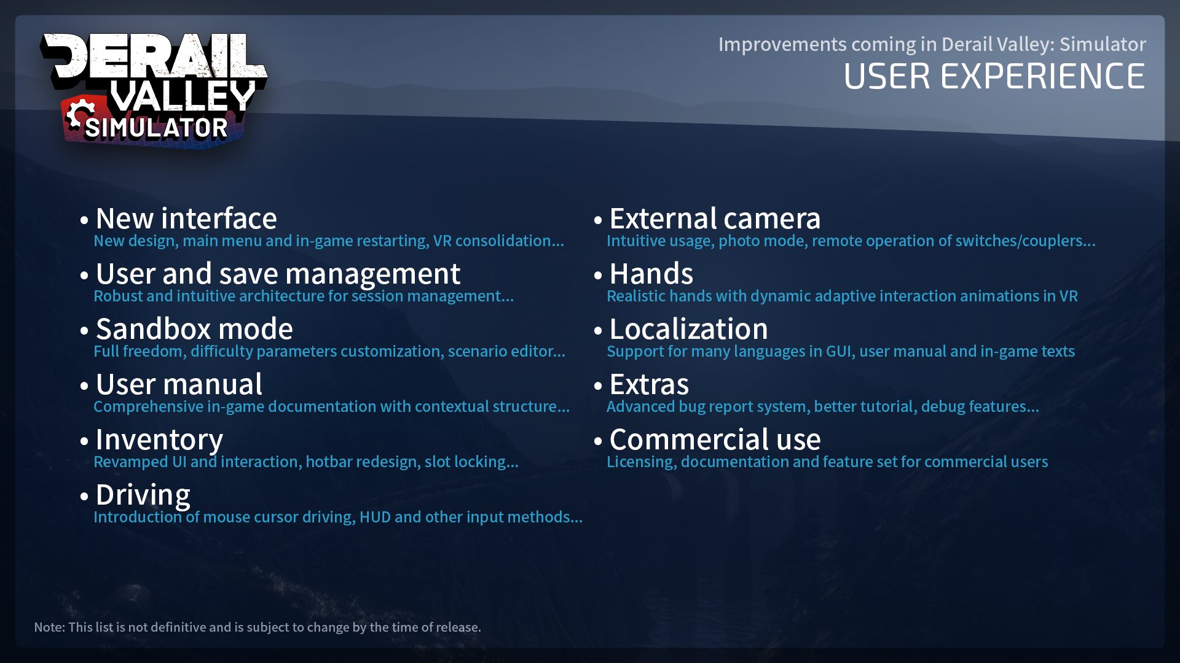Click the 'Commercial use' heading
Screen dimensions: 1180x663
[715, 439]
